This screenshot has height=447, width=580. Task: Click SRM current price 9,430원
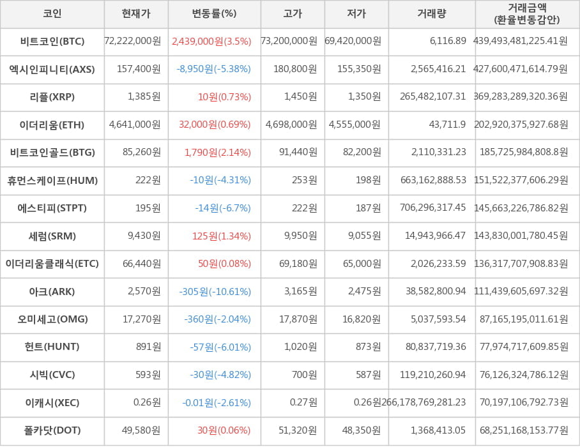click(144, 236)
